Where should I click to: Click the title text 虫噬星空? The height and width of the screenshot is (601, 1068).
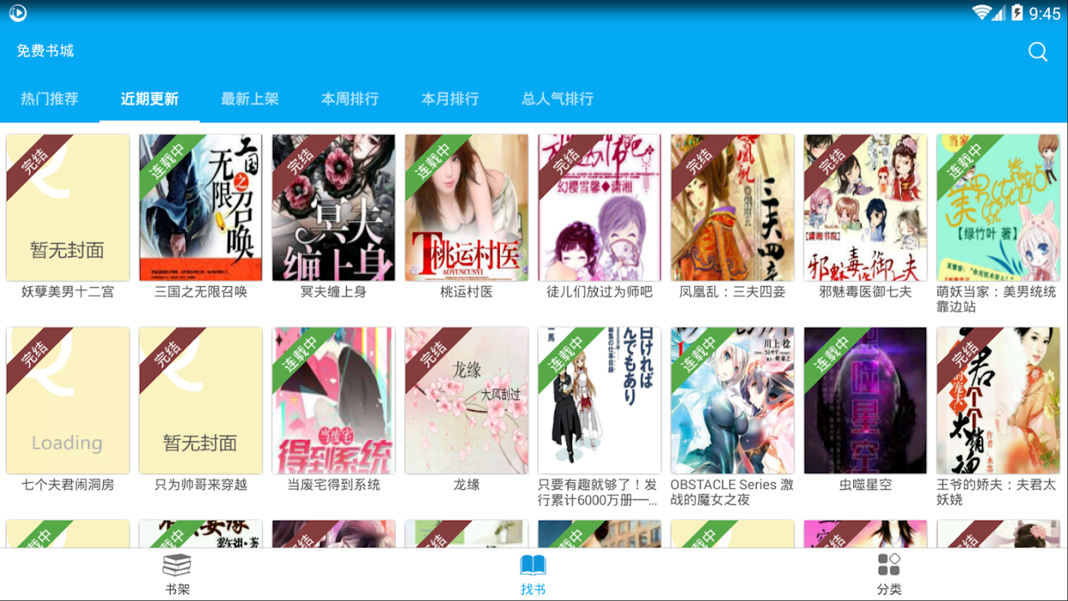point(866,485)
